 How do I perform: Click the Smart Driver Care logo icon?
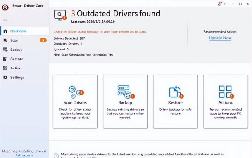click(5, 7)
